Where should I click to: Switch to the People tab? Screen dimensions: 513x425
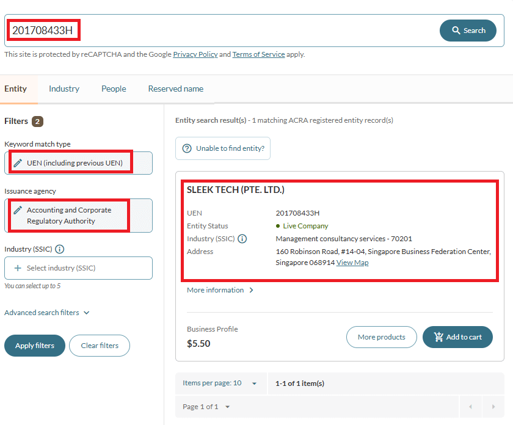coord(113,88)
